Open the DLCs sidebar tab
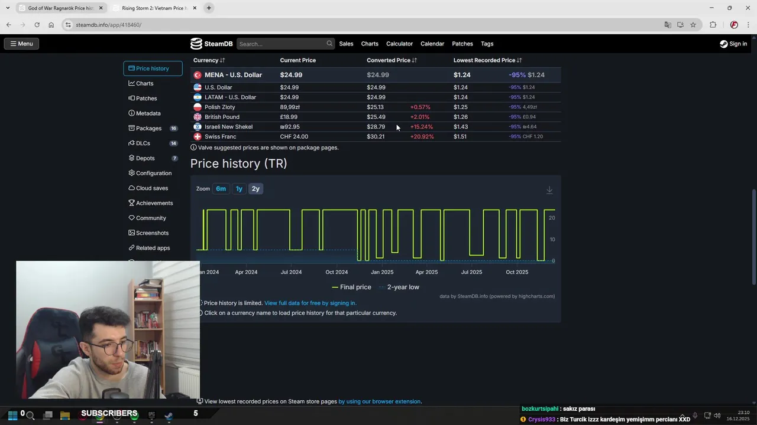This screenshot has height=425, width=757. click(x=153, y=143)
